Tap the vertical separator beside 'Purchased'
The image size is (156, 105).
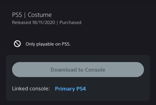[x=57, y=23]
